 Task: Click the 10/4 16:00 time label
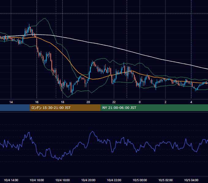(x=37, y=180)
